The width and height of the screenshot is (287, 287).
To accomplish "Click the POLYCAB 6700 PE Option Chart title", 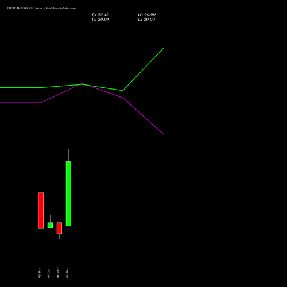I will [41, 9].
